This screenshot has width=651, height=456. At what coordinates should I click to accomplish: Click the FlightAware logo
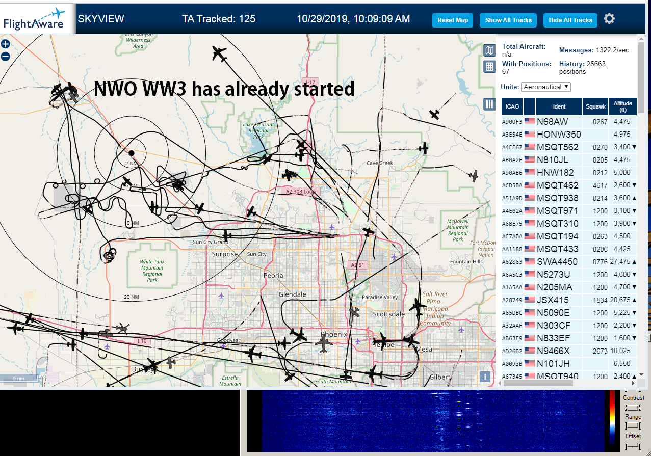[x=38, y=19]
